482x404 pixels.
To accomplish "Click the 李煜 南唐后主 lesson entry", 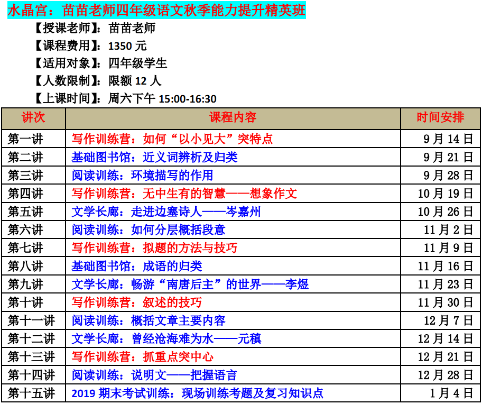I will point(190,284).
